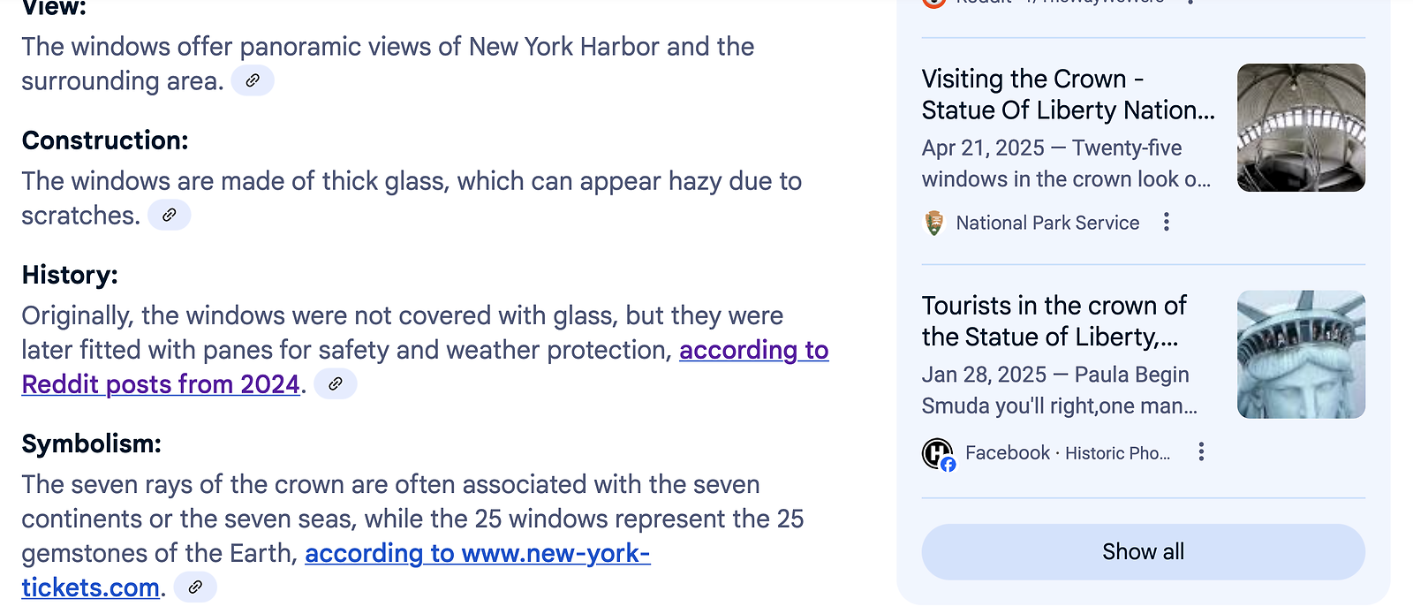The width and height of the screenshot is (1413, 614).
Task: Click the Apr 21, 2025 result snippet
Action: point(1065,163)
